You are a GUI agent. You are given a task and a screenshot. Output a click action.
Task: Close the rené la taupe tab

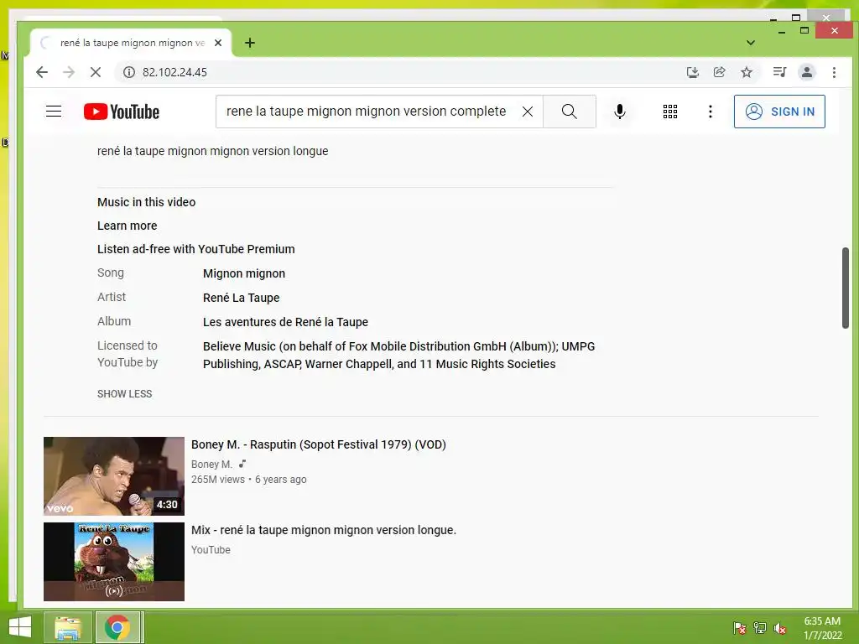pyautogui.click(x=218, y=43)
